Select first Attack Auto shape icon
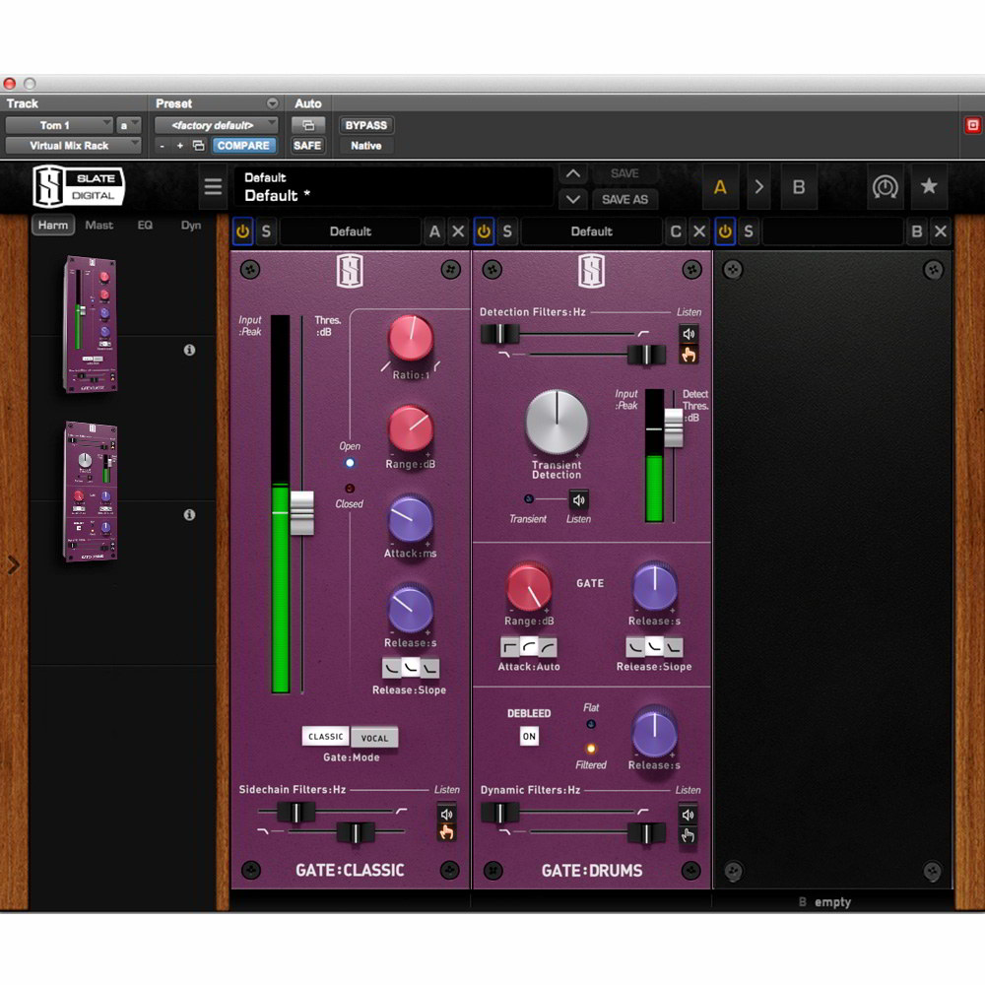 click(509, 646)
